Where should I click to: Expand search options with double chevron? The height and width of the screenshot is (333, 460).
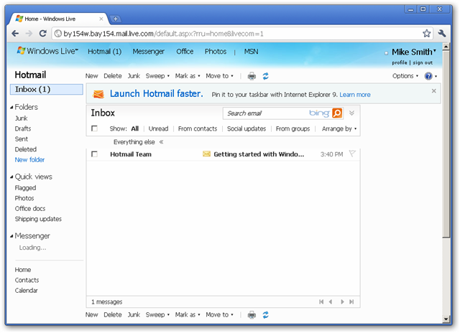click(x=351, y=113)
